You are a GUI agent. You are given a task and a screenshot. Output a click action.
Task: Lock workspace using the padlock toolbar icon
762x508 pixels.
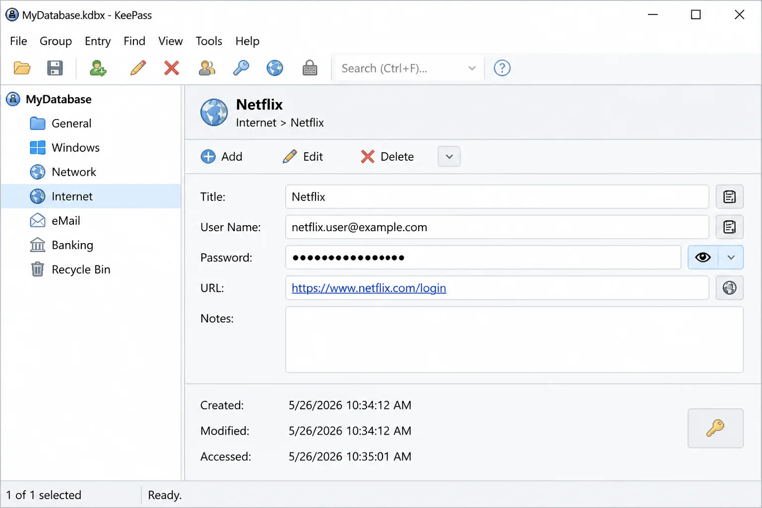pyautogui.click(x=310, y=68)
